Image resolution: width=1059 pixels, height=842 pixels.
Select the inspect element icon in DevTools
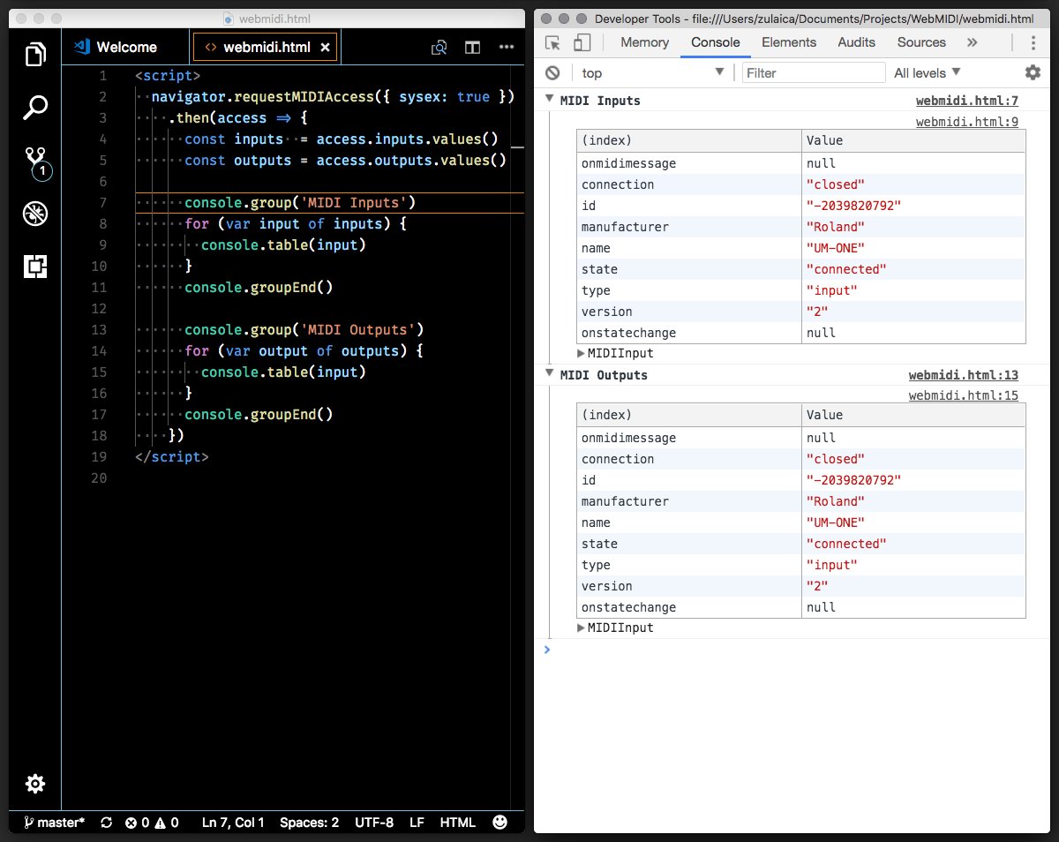(553, 42)
